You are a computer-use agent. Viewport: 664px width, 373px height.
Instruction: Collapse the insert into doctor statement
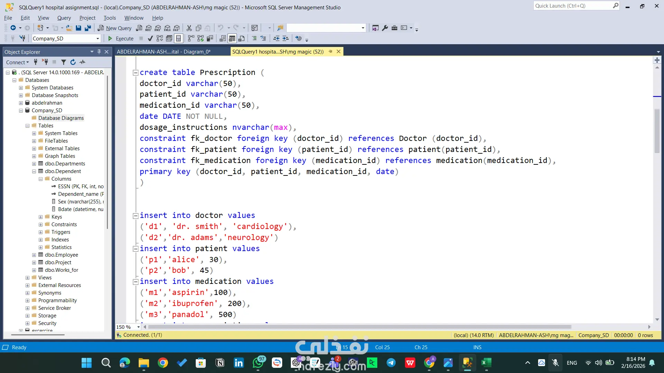pos(136,216)
